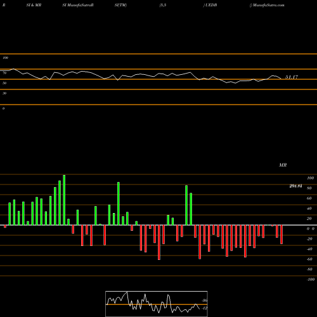Click the RSI 30 level axis label
The width and height of the screenshot is (317, 317).
tap(4, 93)
